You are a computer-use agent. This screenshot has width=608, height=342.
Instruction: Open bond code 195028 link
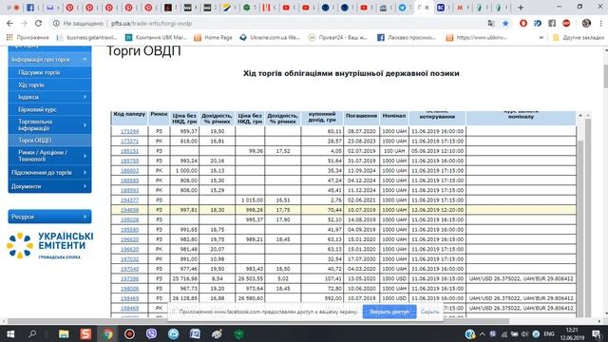[129, 219]
